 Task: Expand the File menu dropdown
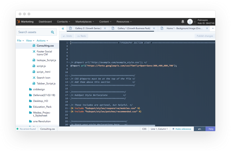[20, 41]
